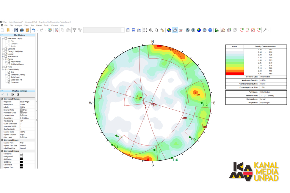Image resolution: width=290 pixels, height=193 pixels.
Task: Check the Cross Hairs Hidden checkbox
Action: coord(21,118)
